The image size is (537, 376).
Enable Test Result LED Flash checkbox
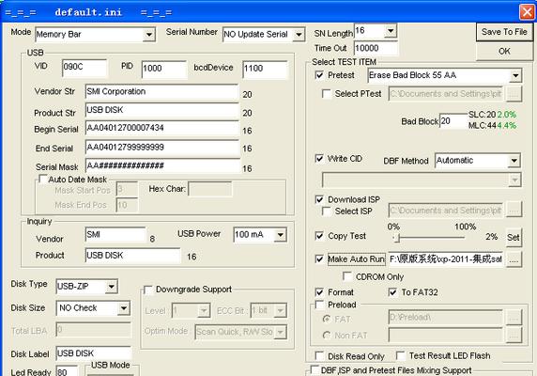[x=400, y=355]
